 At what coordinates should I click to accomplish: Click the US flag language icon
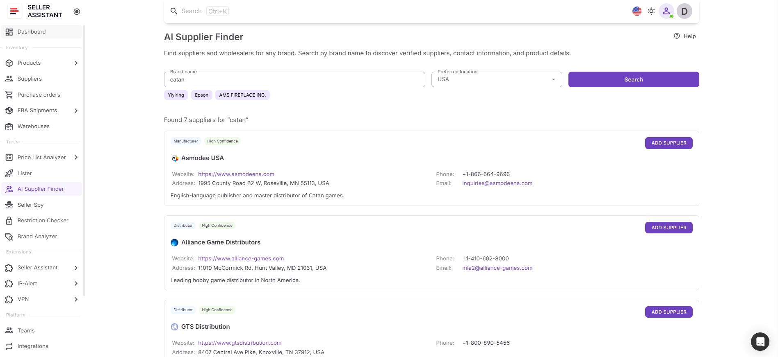(637, 11)
